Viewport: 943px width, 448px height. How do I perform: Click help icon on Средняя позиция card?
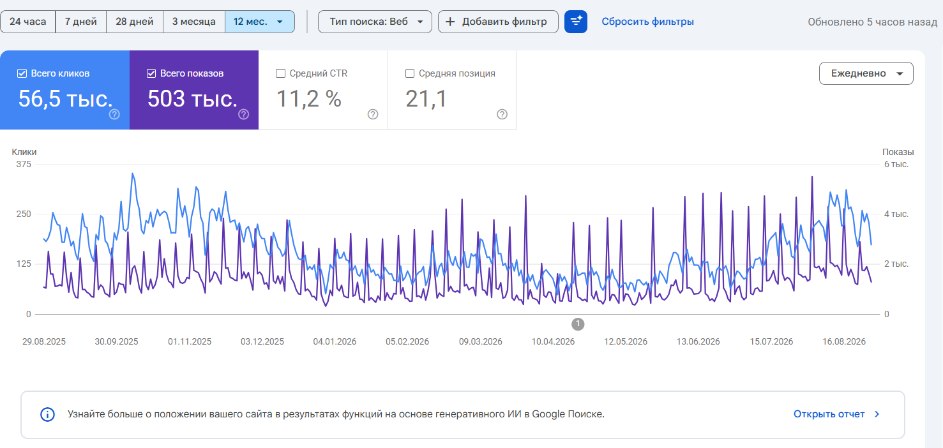click(502, 114)
